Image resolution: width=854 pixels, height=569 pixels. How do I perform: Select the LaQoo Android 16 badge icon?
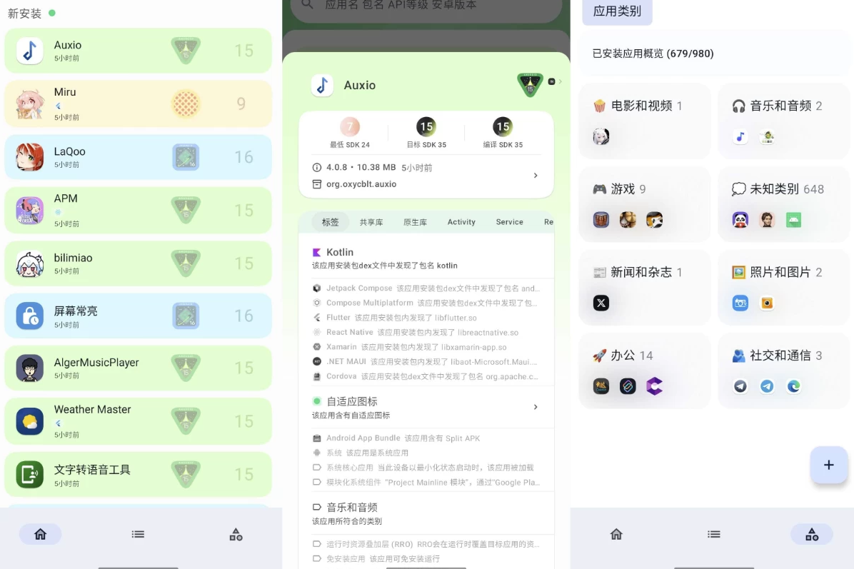186,157
